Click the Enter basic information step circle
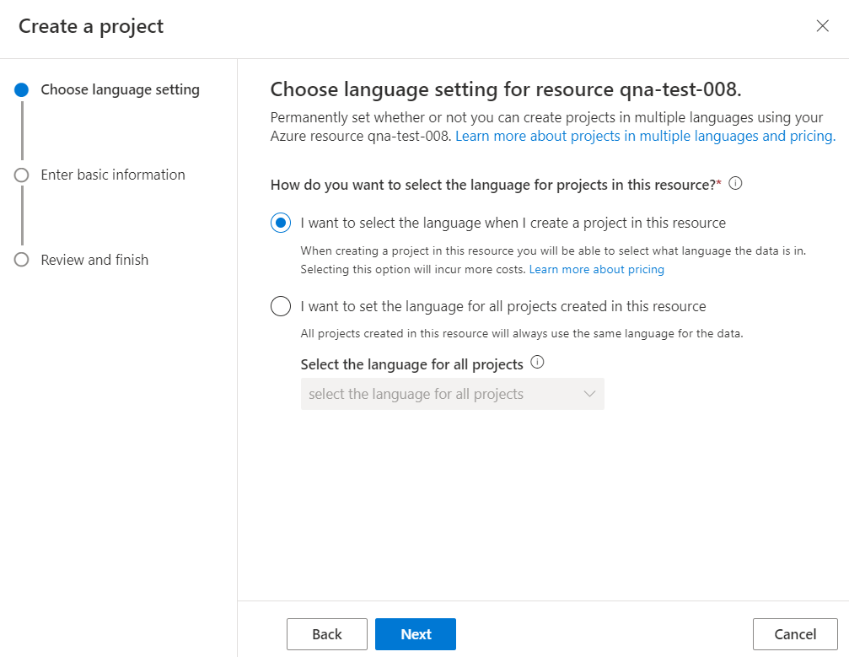This screenshot has width=849, height=657. [x=22, y=175]
